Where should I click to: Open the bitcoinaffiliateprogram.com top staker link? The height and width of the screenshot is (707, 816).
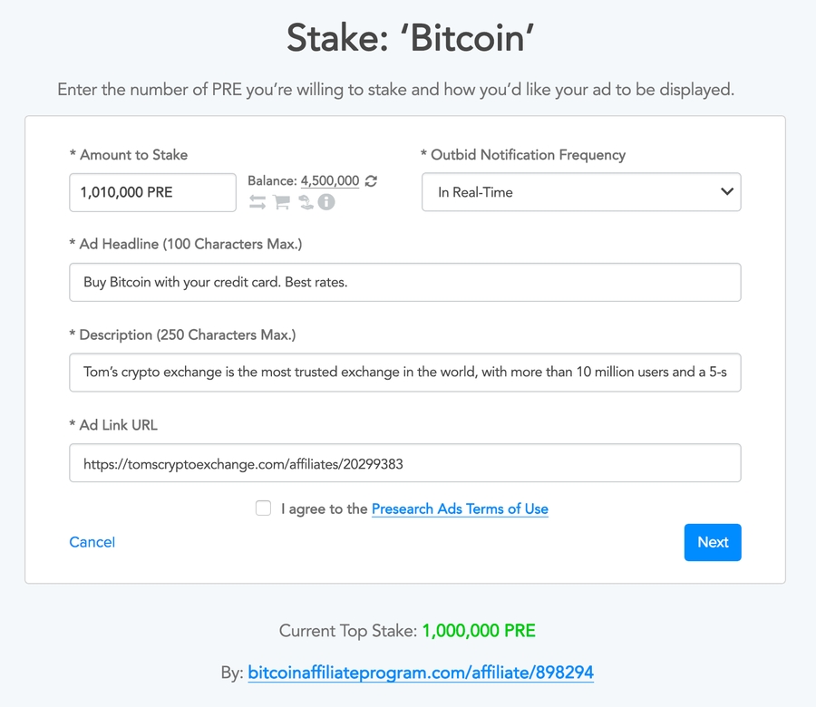(x=421, y=673)
